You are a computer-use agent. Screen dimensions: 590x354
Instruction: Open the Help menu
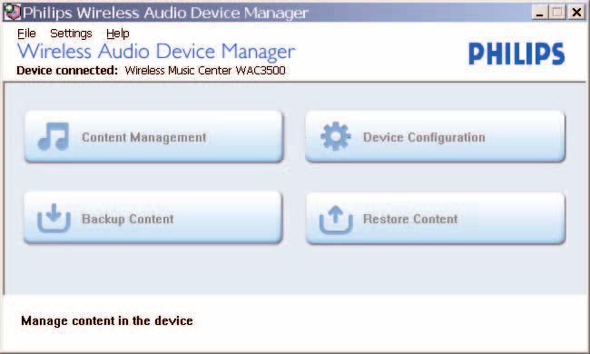tap(117, 34)
